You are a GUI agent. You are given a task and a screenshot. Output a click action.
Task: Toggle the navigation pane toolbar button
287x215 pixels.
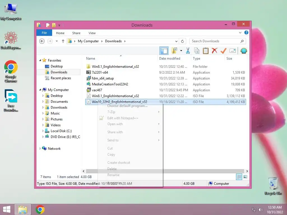164,51
